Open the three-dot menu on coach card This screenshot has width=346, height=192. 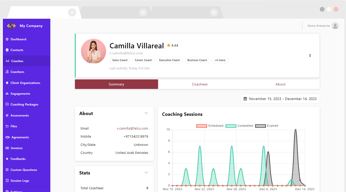point(310,56)
